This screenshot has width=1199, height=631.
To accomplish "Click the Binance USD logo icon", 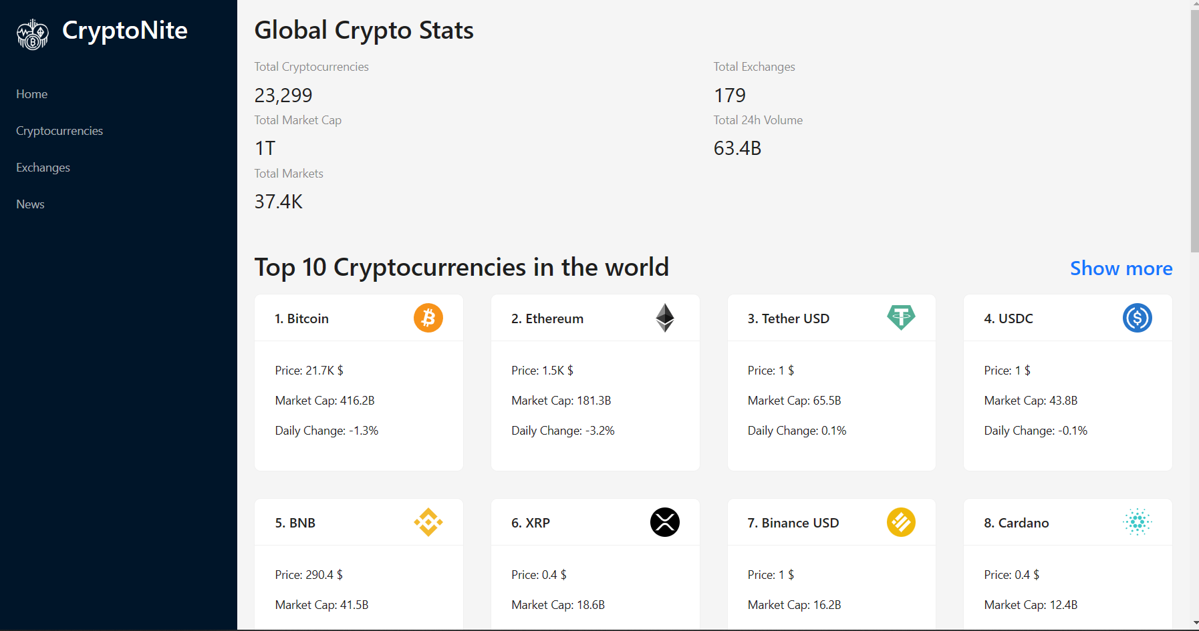I will pyautogui.click(x=901, y=522).
